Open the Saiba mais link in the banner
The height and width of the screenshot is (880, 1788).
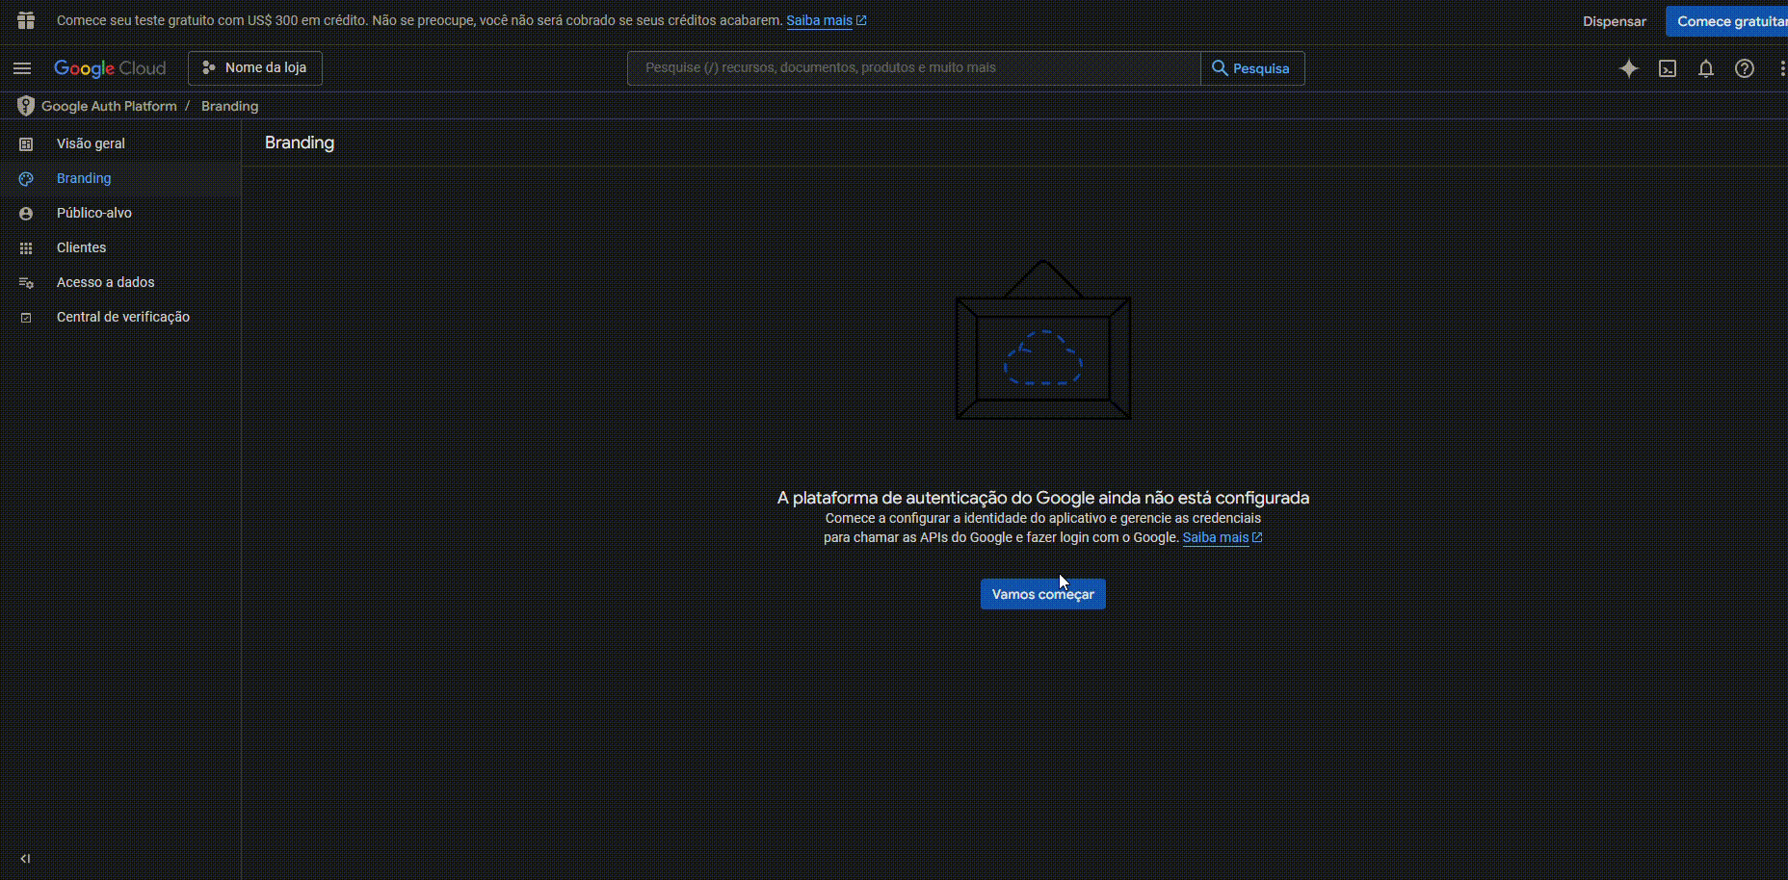(827, 20)
